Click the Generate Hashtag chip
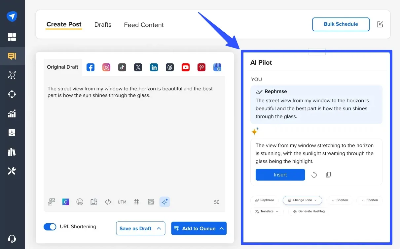Screen dimensions: 400x249 click(x=309, y=211)
